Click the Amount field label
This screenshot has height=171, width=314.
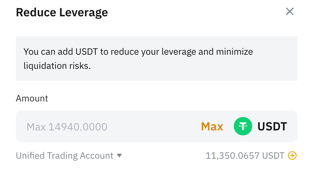[x=32, y=98]
